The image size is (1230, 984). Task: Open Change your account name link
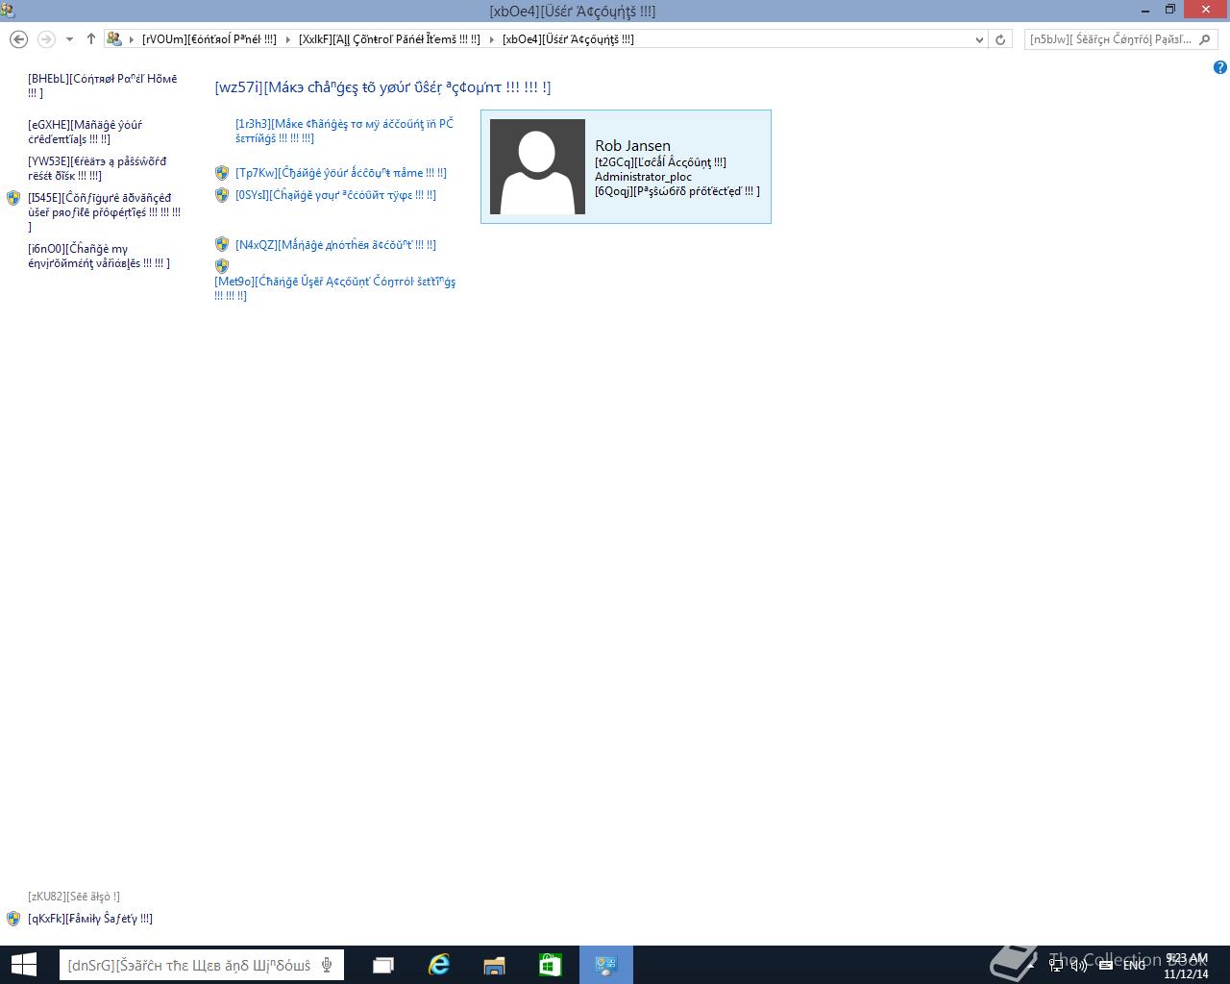tap(341, 173)
